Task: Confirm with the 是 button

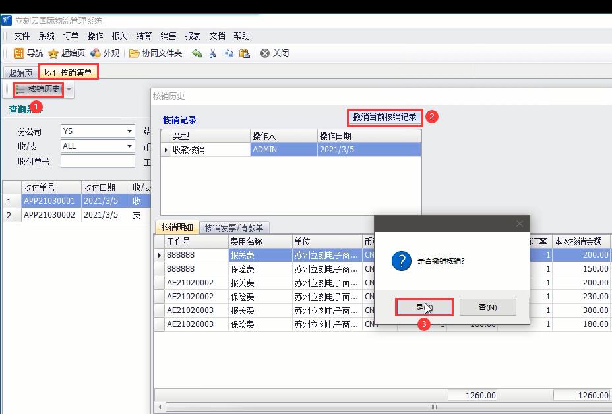Action: click(x=424, y=307)
